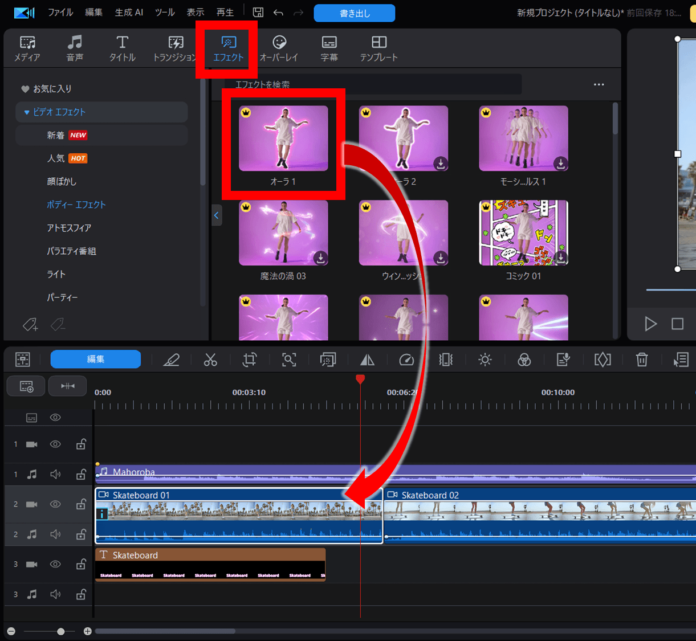Viewport: 696px width, 641px height.
Task: Select the scissors split tool
Action: tap(210, 360)
